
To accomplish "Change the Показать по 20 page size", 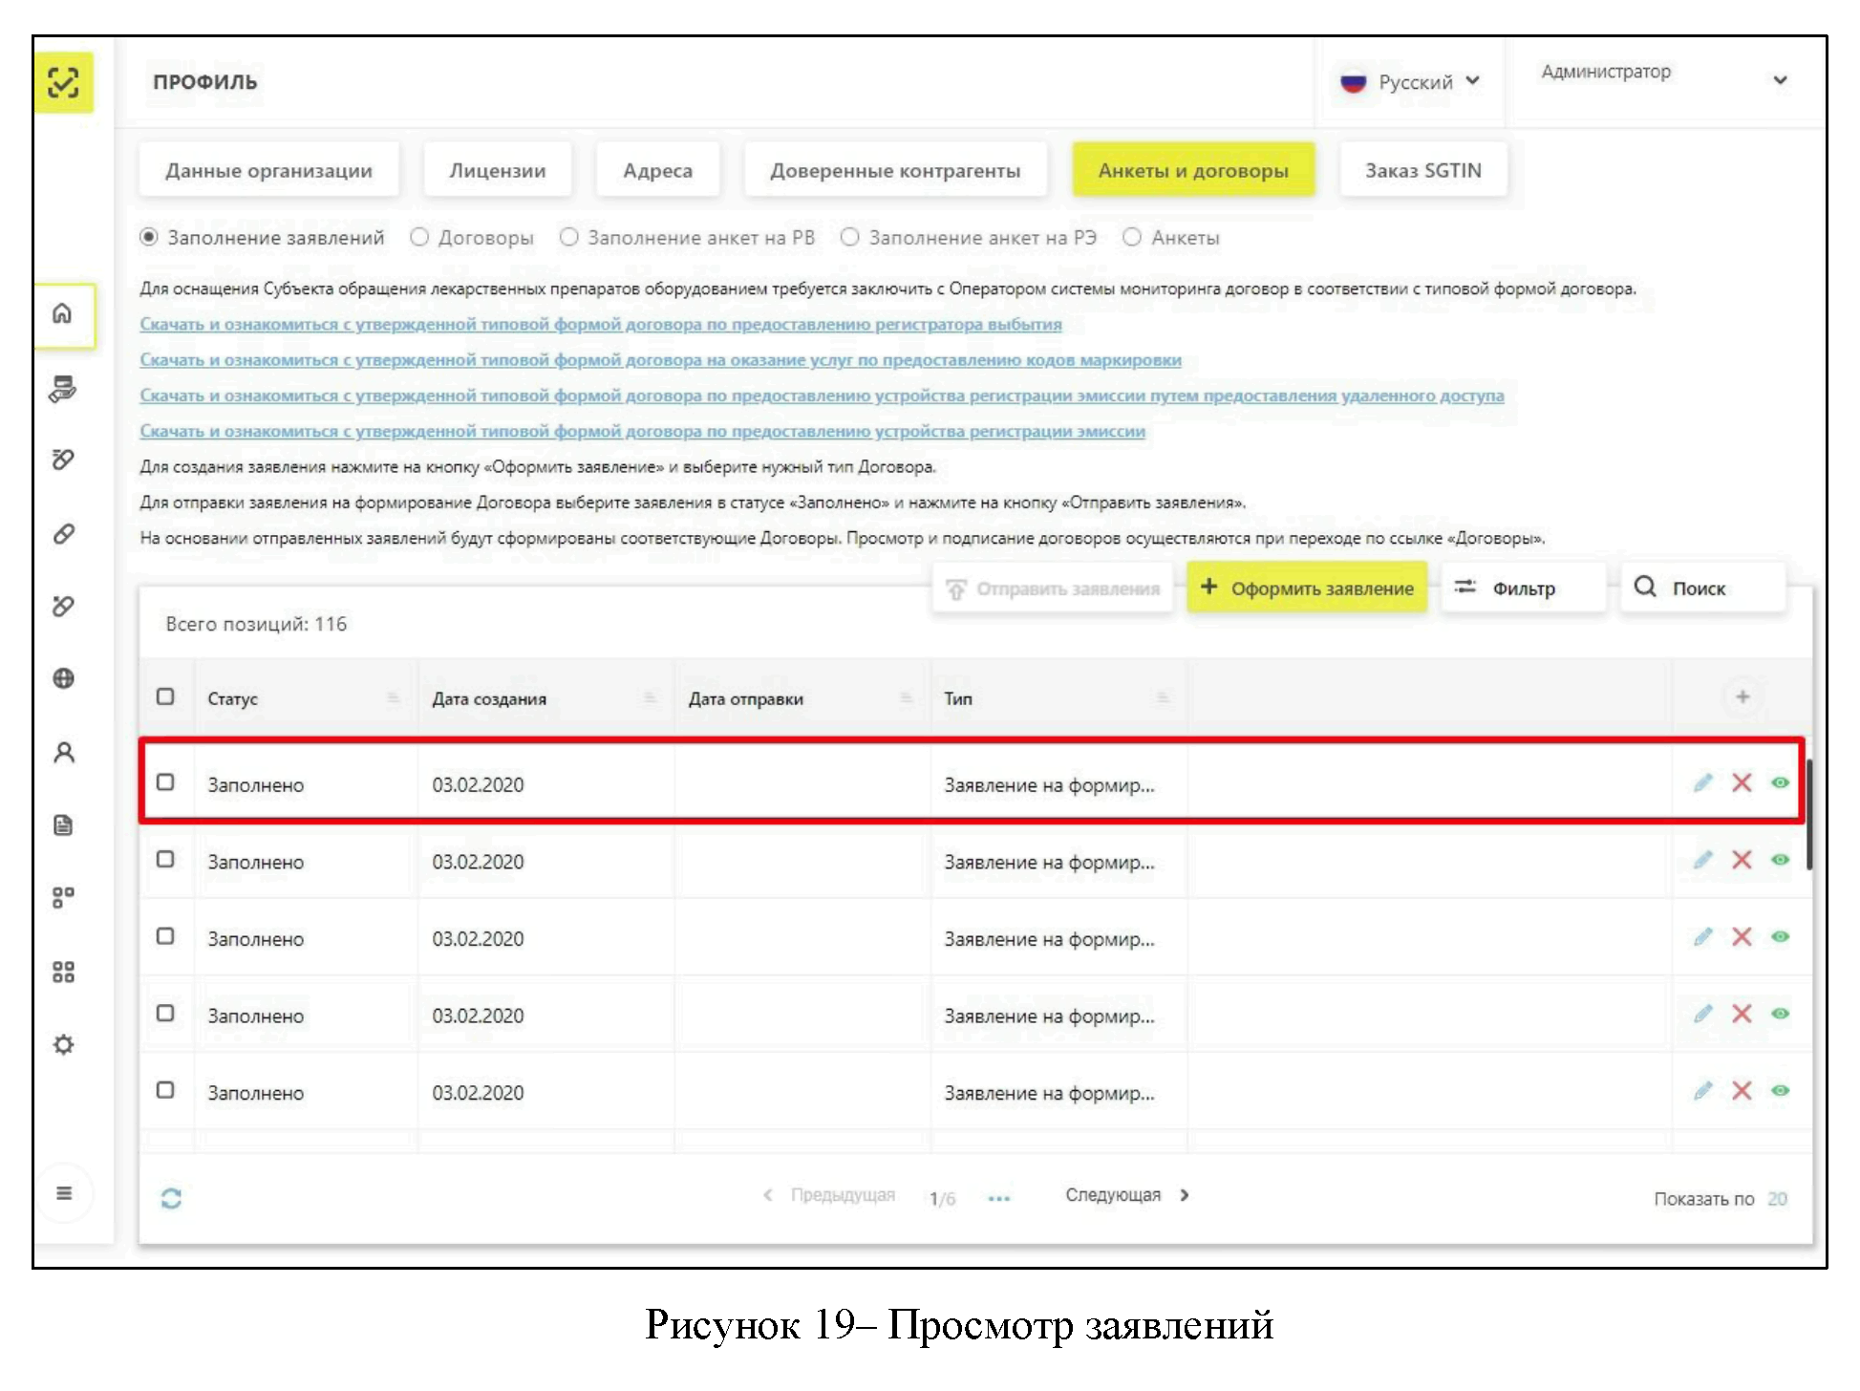I will coord(1777,1199).
